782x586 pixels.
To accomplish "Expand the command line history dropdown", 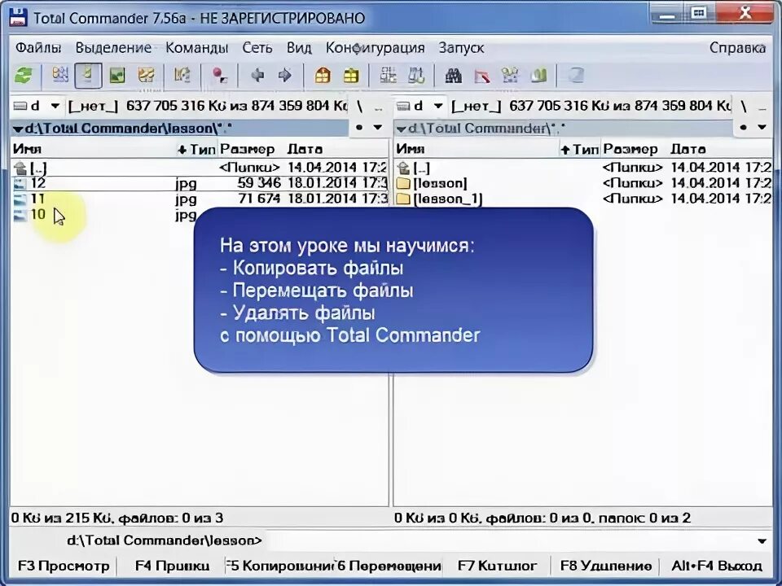I will point(762,541).
